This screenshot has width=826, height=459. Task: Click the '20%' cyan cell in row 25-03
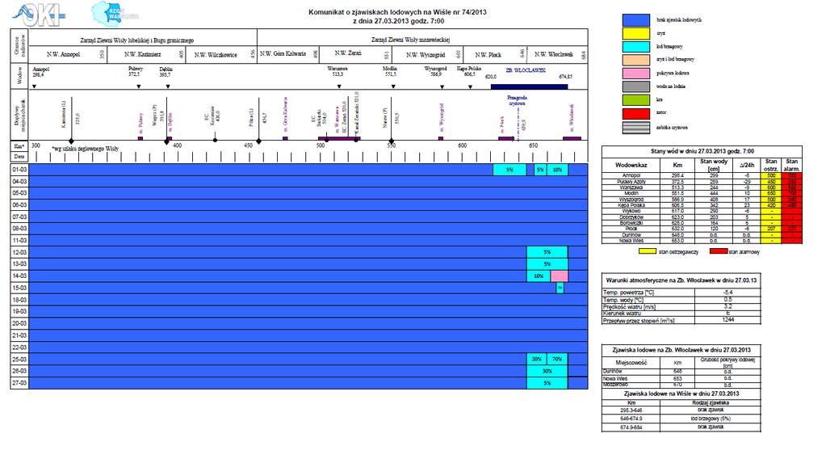point(537,360)
